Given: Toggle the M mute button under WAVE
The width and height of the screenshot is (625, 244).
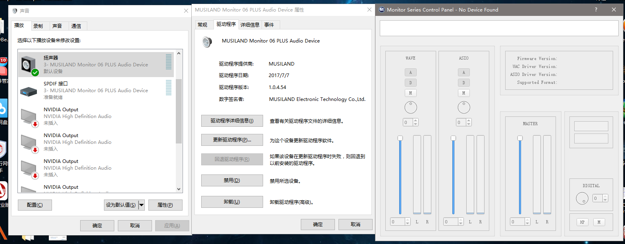Looking at the screenshot, I should pyautogui.click(x=410, y=93).
